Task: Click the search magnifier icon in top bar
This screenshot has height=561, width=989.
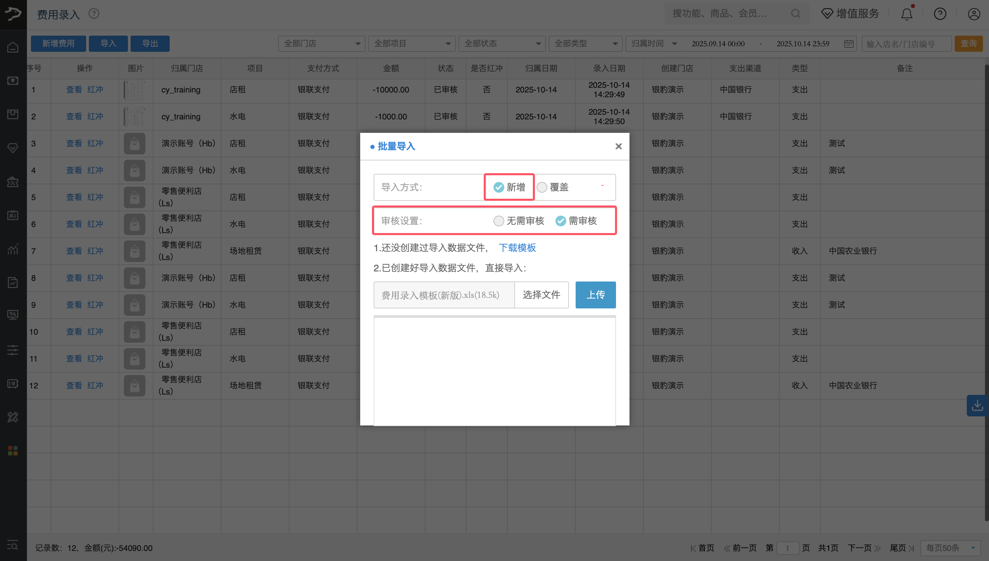Action: pyautogui.click(x=795, y=14)
